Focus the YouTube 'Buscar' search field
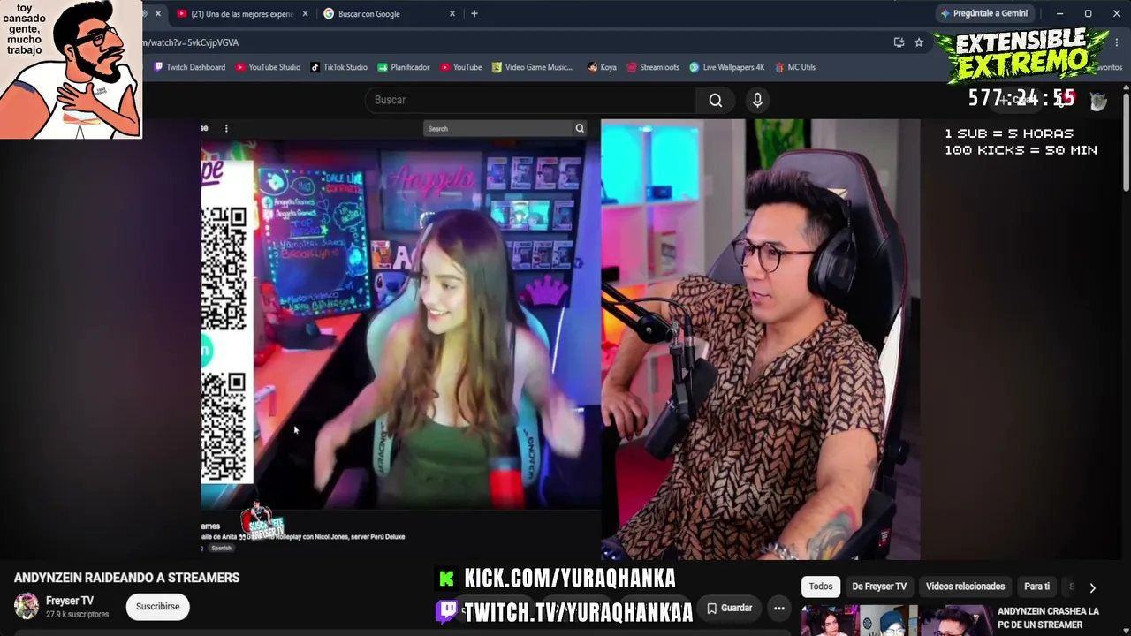This screenshot has width=1131, height=636. (530, 100)
